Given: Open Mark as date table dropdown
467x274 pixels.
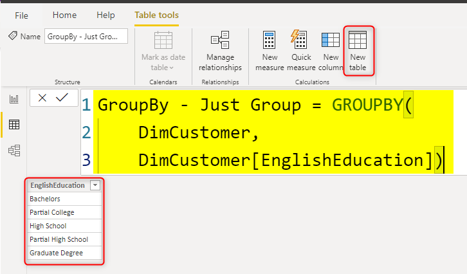Looking at the screenshot, I should 163,51.
